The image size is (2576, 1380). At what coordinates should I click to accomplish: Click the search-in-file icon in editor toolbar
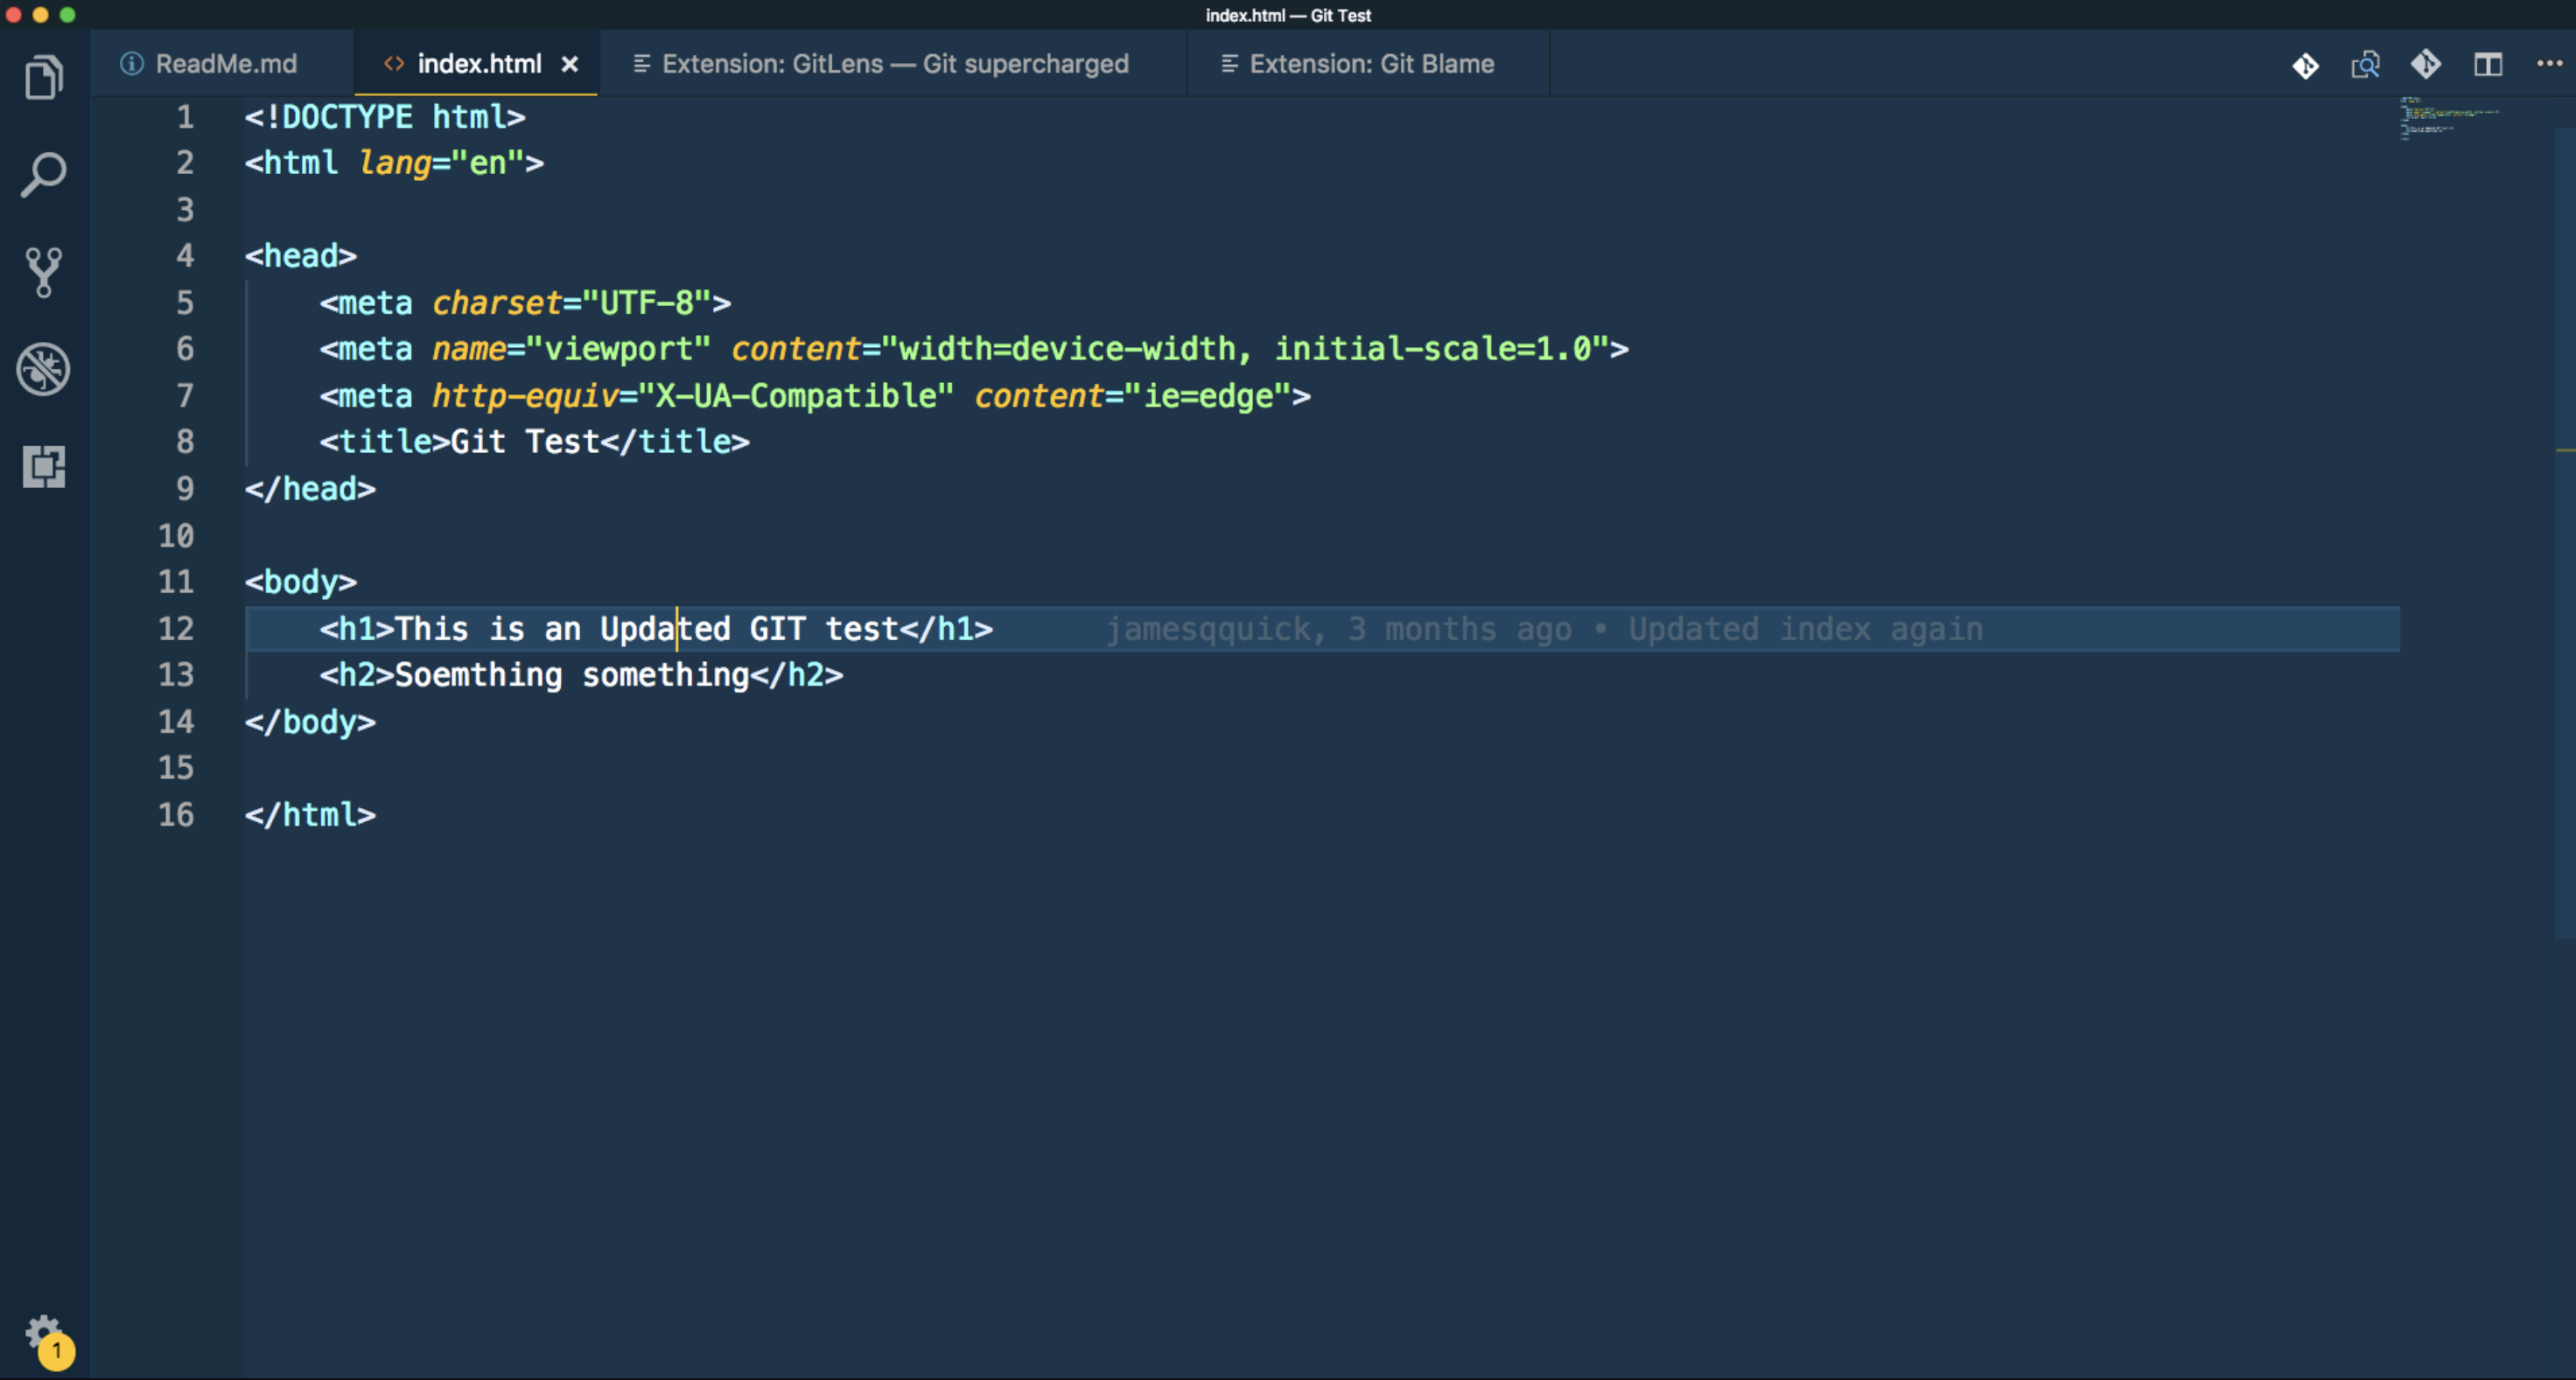2366,64
